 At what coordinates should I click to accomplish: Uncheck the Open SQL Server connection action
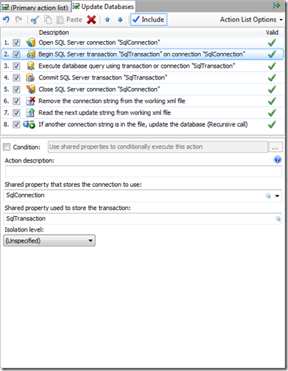tap(16, 43)
